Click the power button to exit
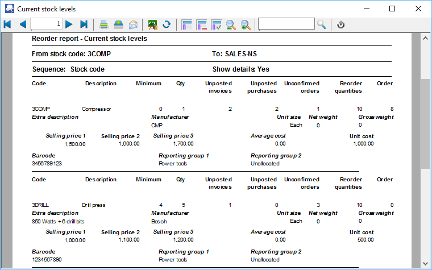This screenshot has height=270, width=432. click(x=341, y=24)
